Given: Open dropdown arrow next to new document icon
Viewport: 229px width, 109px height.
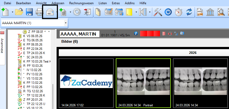Looking at the screenshot, I should pyautogui.click(x=12, y=12).
